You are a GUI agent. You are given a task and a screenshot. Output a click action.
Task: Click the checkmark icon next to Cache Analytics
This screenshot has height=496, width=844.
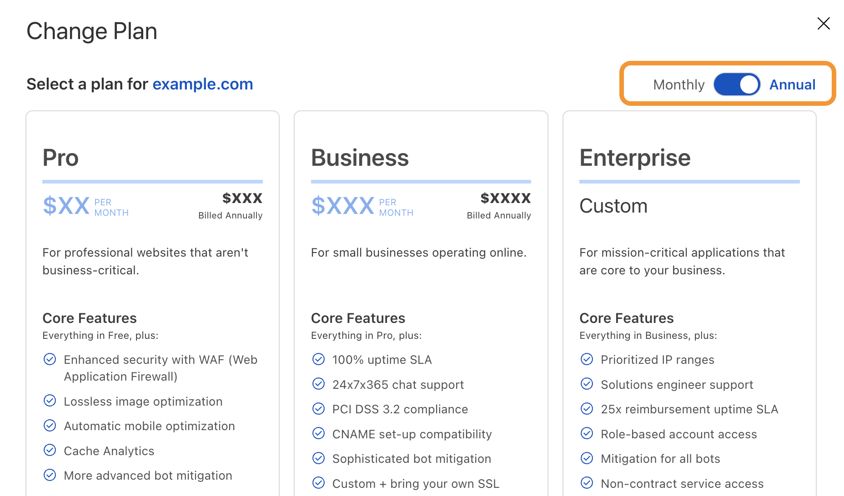pyautogui.click(x=50, y=450)
